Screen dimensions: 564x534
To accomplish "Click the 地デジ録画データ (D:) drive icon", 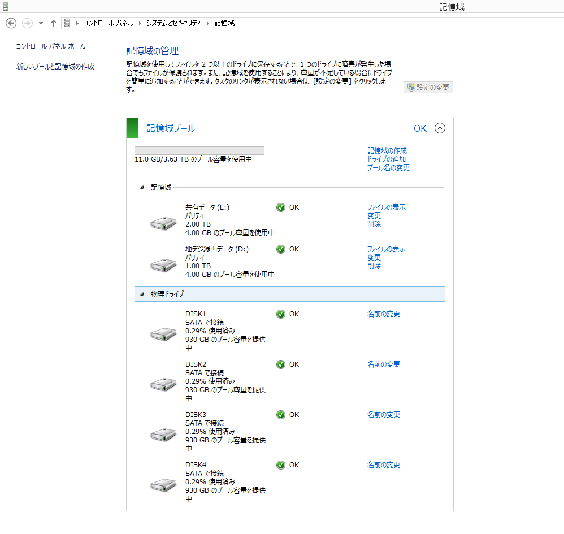I will coord(163,264).
